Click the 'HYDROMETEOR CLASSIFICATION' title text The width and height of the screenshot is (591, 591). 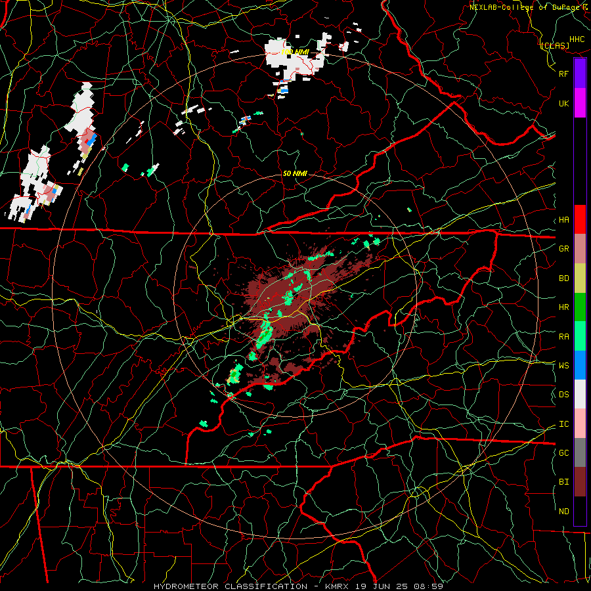point(230,586)
